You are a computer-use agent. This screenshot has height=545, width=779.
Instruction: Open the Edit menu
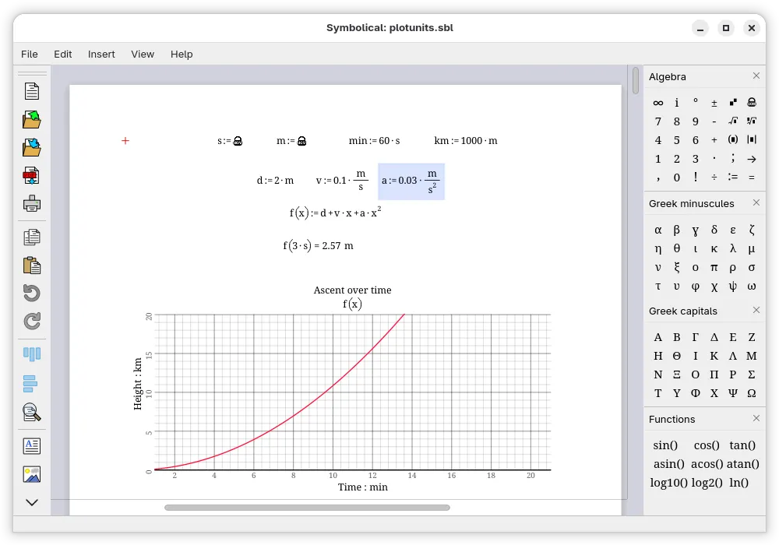[62, 54]
